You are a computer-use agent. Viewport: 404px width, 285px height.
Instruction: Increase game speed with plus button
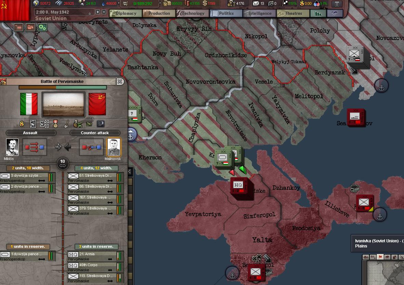coord(98,12)
